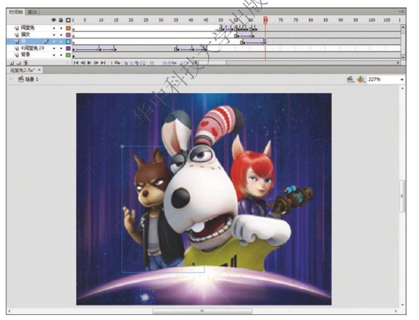
Task: Open the timeline panel options menu
Action: (402, 12)
